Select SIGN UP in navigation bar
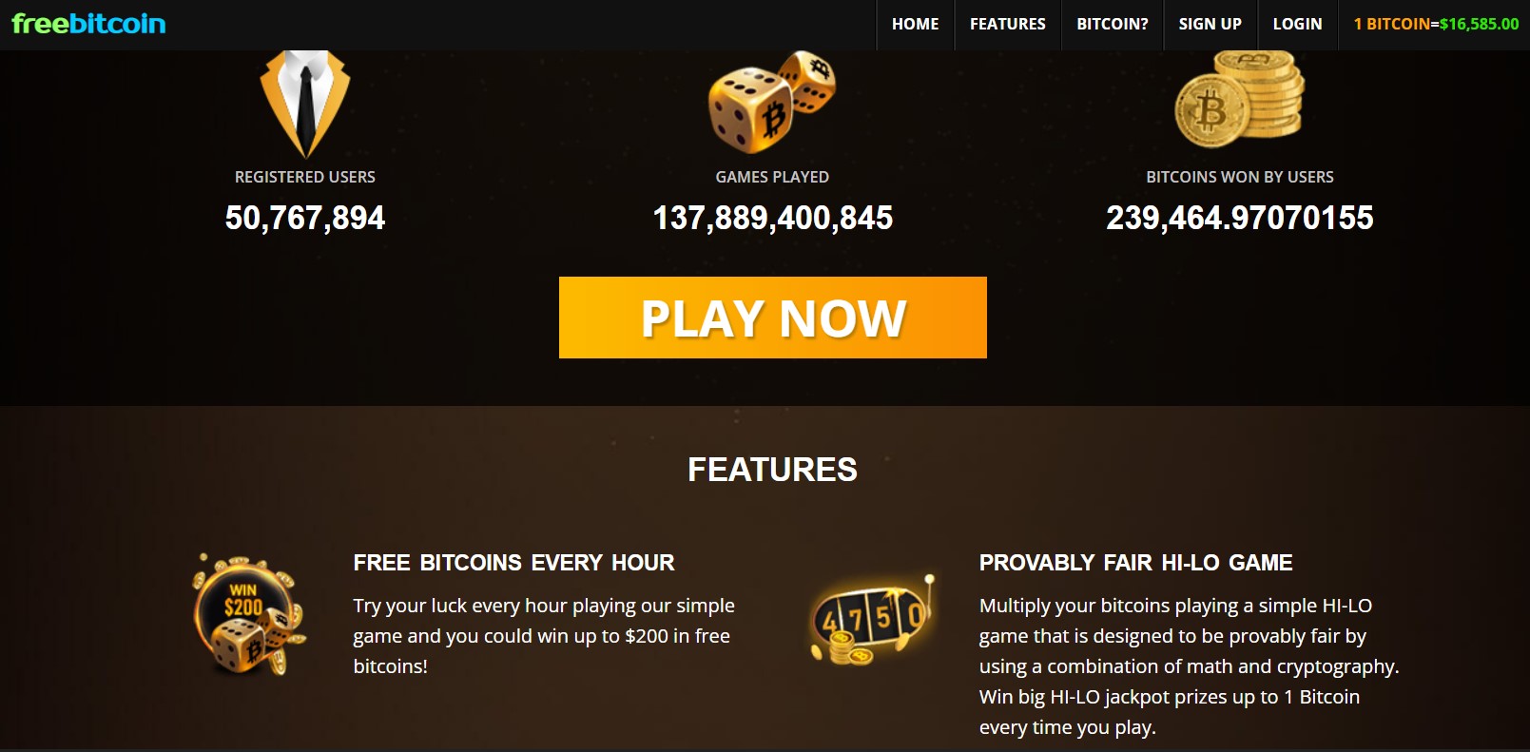Image resolution: width=1530 pixels, height=752 pixels. [1210, 25]
